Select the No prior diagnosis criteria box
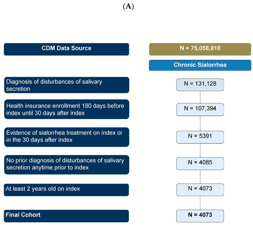Viewport: 253px width, 225px height. 67,165
